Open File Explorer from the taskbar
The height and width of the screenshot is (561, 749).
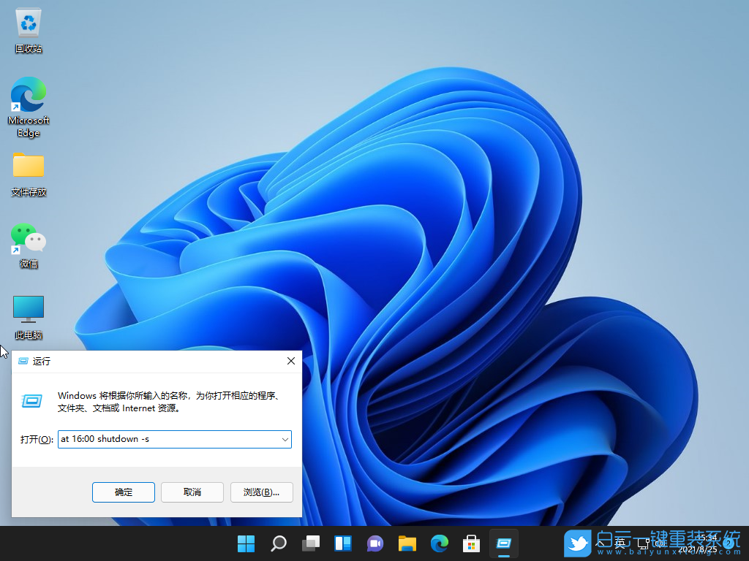tap(407, 543)
